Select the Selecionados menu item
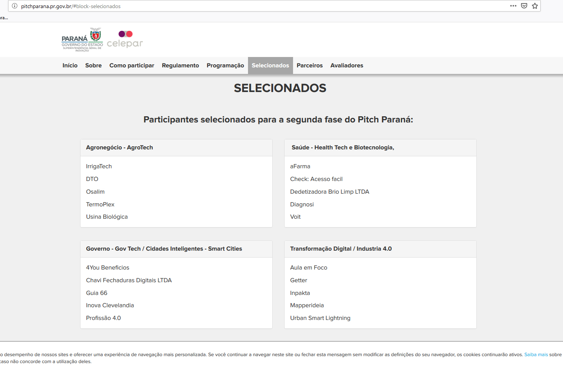Viewport: 563px width, 375px height. tap(270, 65)
